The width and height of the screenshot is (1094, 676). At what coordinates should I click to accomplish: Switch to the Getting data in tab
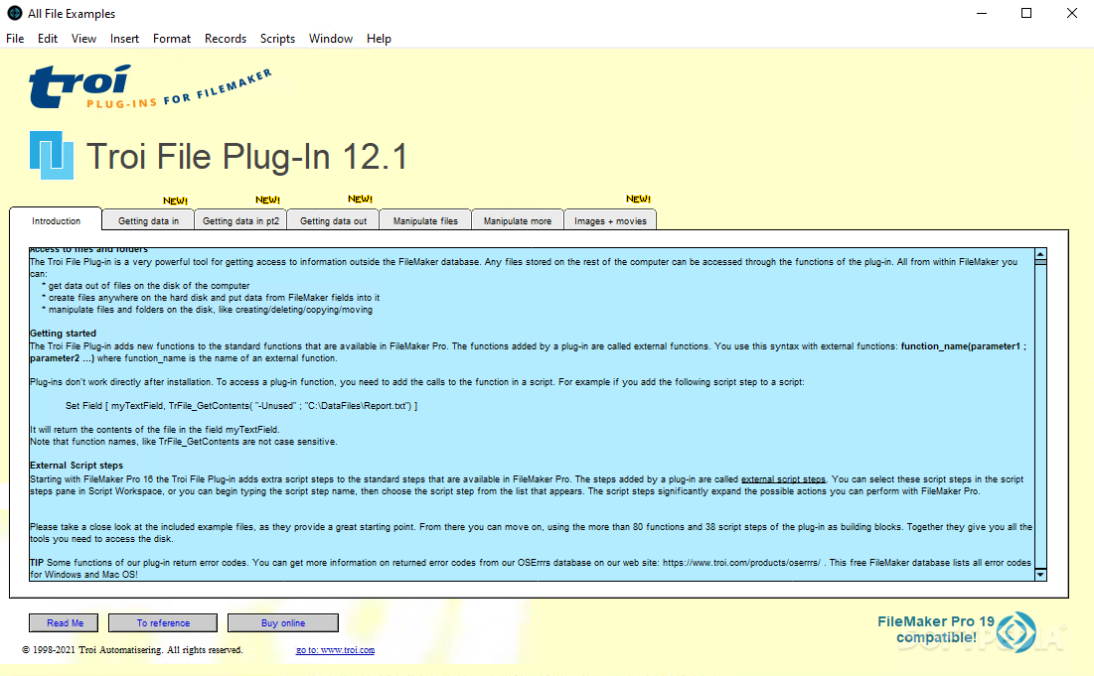(x=148, y=220)
